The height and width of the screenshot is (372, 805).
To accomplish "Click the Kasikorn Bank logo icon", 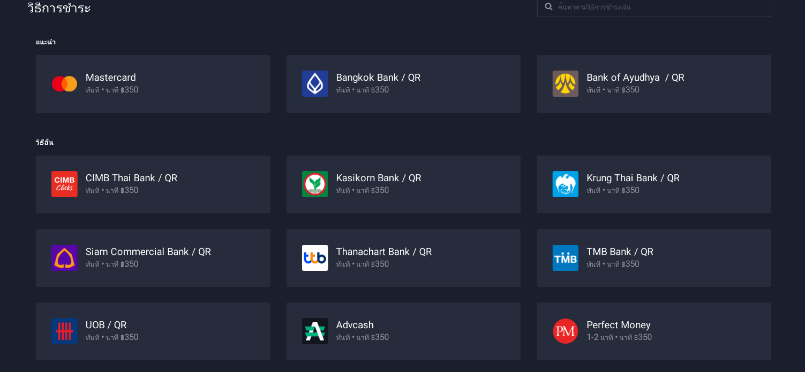I will point(315,184).
